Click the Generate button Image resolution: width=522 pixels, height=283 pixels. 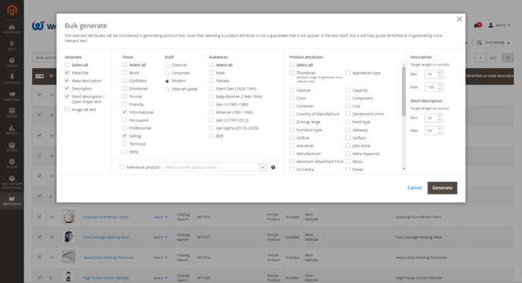tap(442, 188)
